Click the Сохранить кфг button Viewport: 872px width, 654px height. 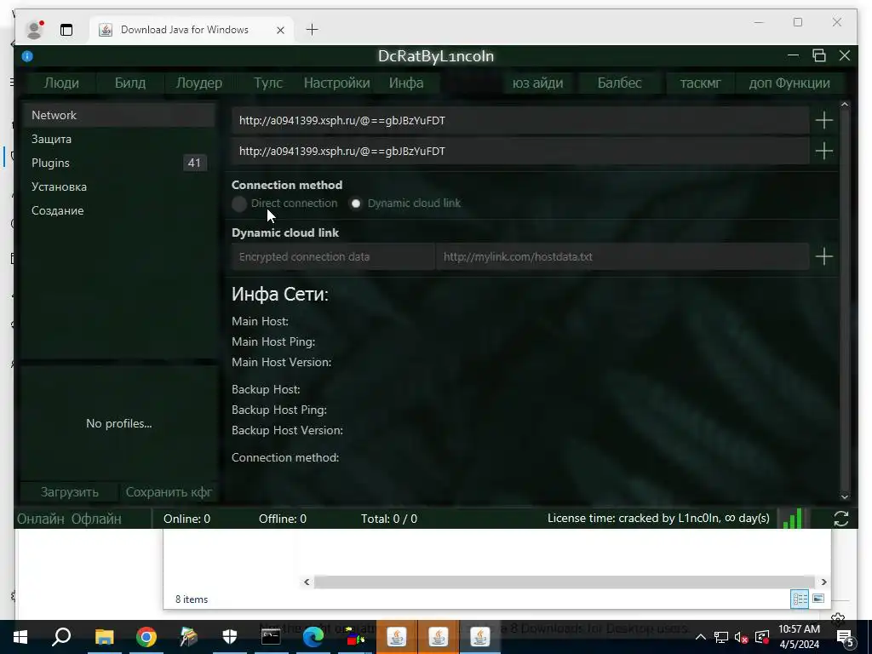coord(169,492)
